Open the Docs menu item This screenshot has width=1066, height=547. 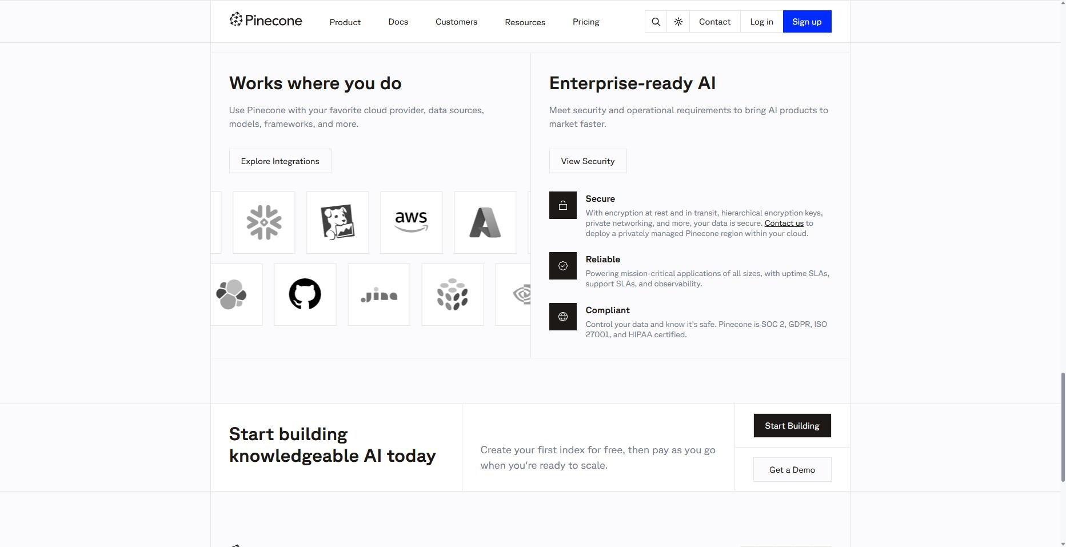398,22
